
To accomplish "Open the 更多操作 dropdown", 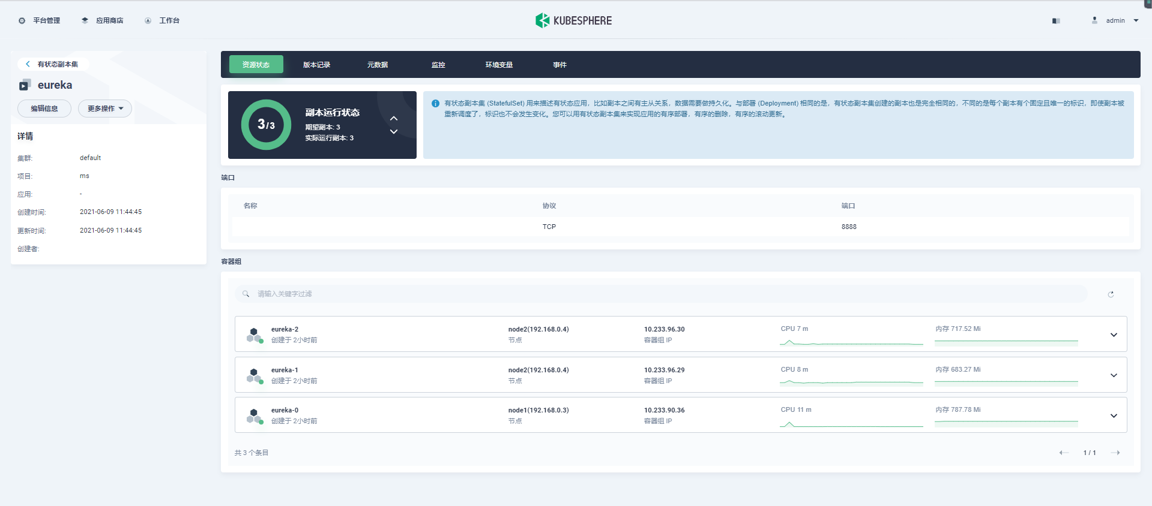I will tap(105, 109).
